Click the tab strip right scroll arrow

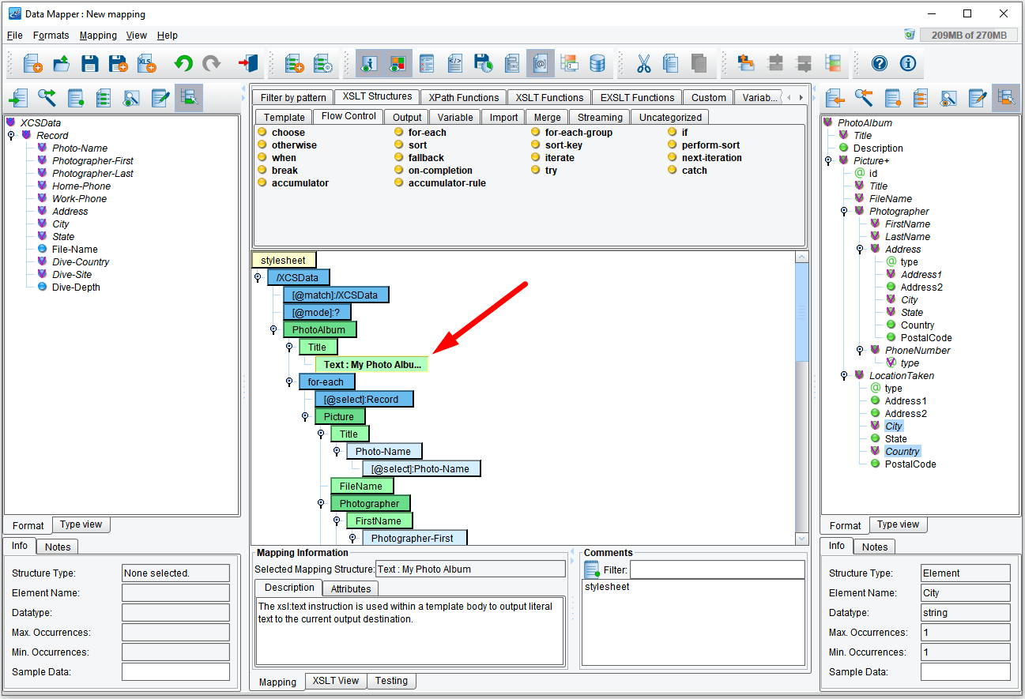(x=801, y=98)
